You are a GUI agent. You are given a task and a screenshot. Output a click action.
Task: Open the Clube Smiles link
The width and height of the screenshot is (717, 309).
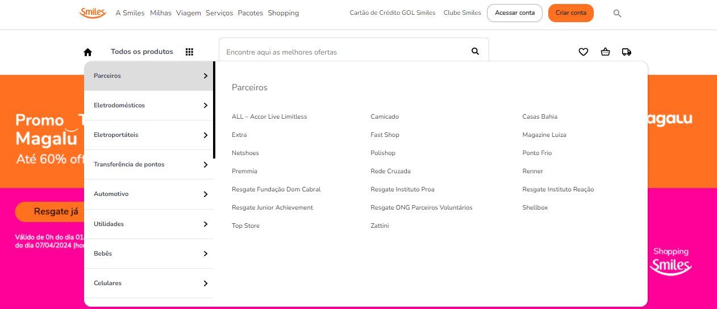(x=462, y=12)
